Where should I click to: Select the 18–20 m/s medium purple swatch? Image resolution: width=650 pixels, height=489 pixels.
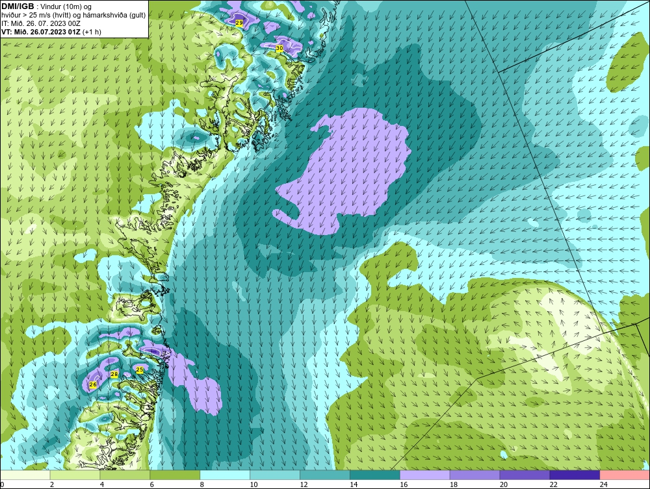[474, 475]
